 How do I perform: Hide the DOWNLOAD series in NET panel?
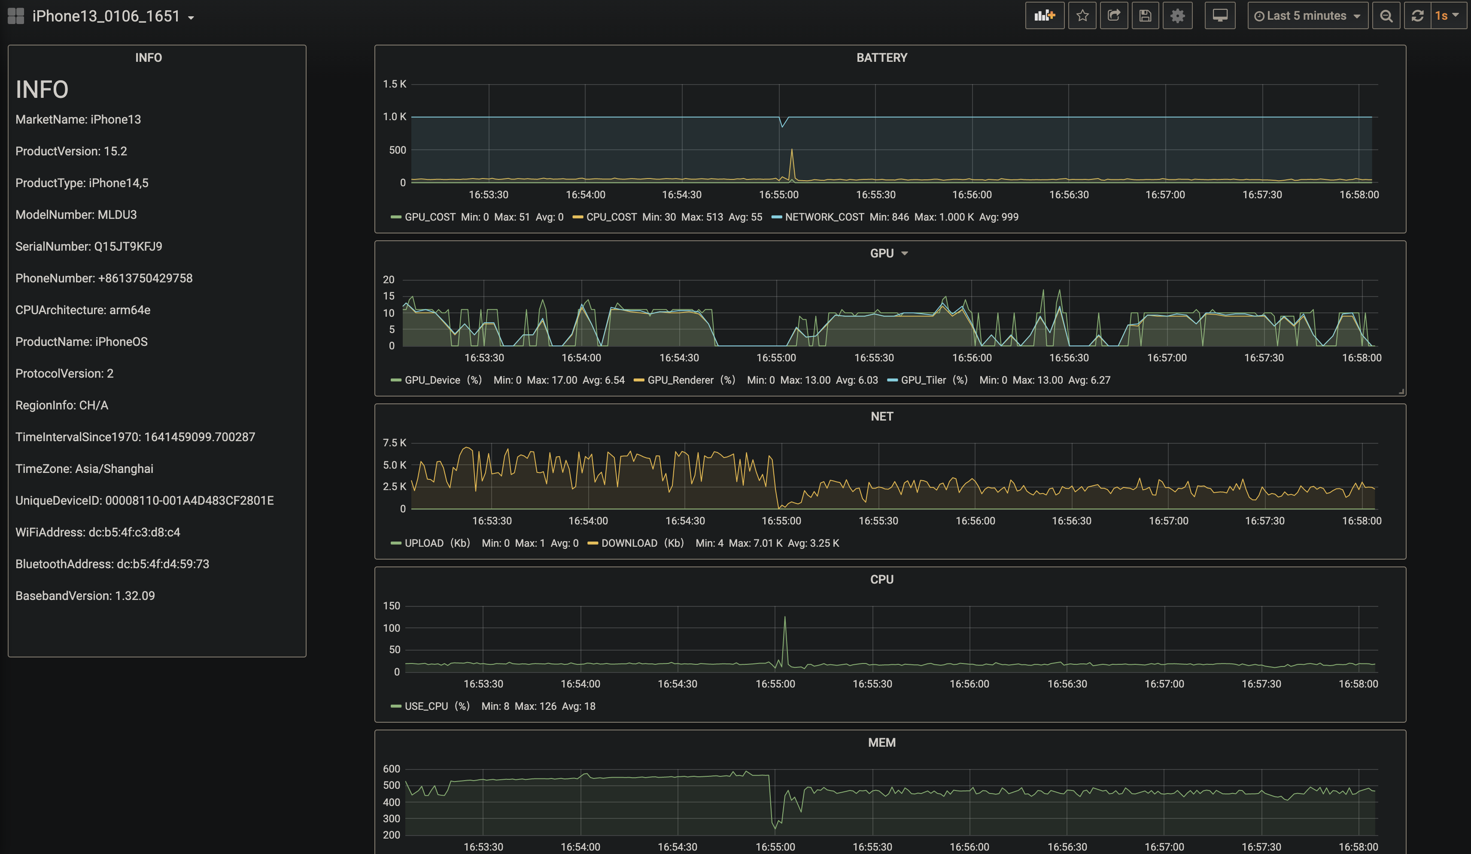point(630,543)
